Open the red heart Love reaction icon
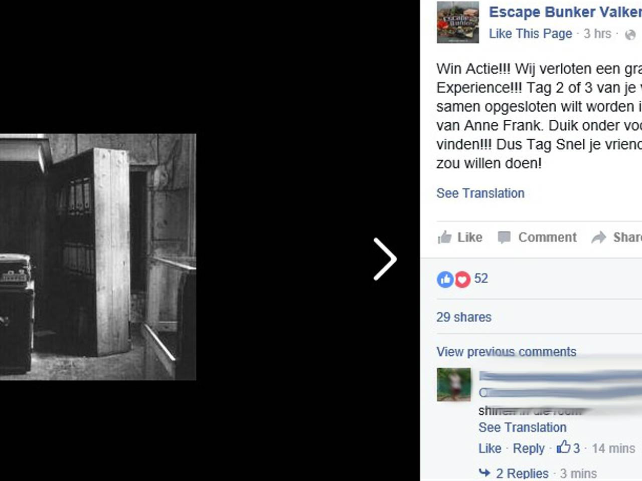The width and height of the screenshot is (642, 481). (x=462, y=279)
